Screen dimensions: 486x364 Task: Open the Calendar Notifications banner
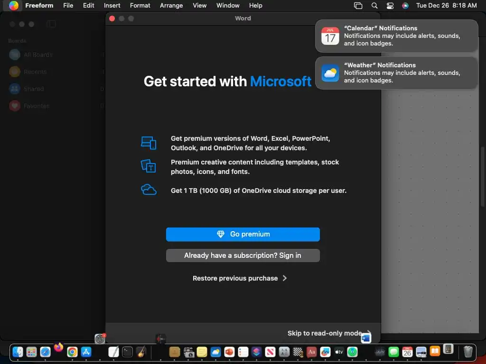click(x=396, y=36)
